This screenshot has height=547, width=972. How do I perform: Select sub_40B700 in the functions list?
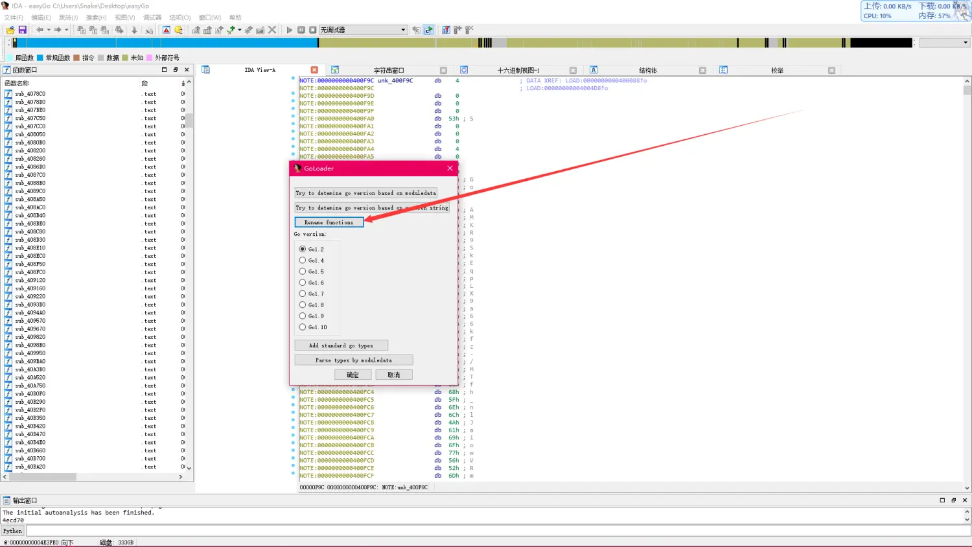30,459
